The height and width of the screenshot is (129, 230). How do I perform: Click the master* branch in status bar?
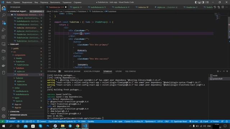coord(11,121)
